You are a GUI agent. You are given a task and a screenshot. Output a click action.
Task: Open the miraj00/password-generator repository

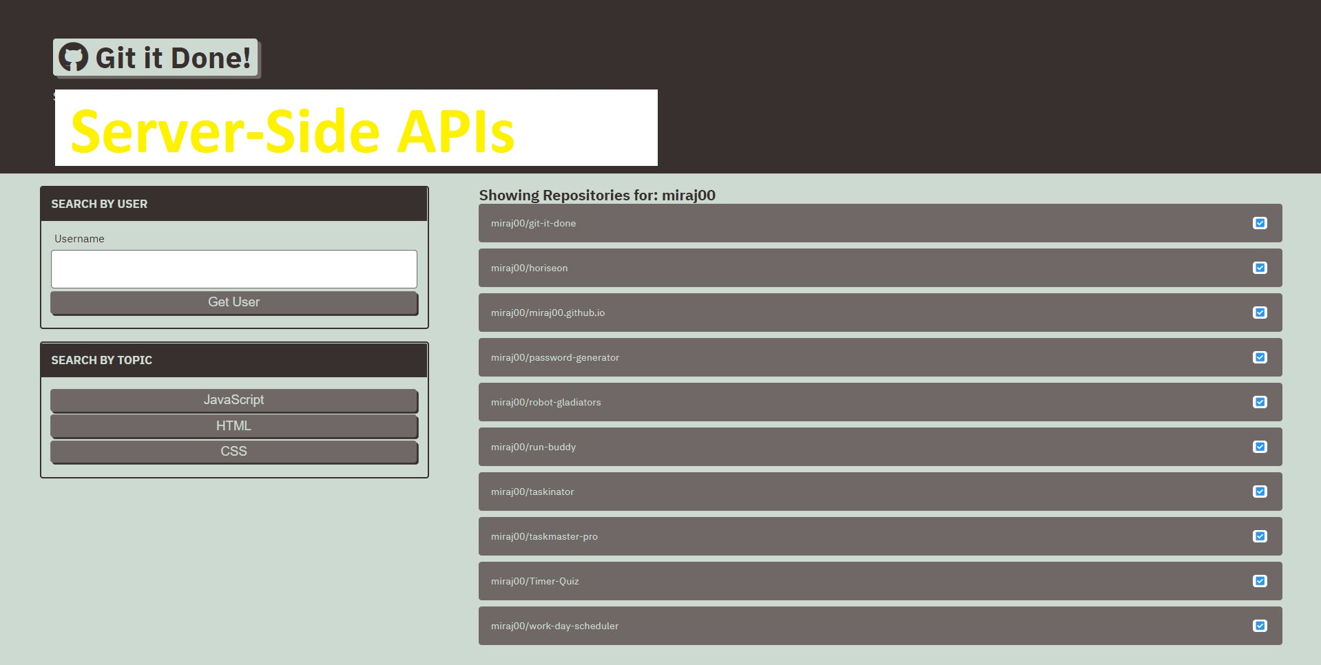click(x=880, y=357)
